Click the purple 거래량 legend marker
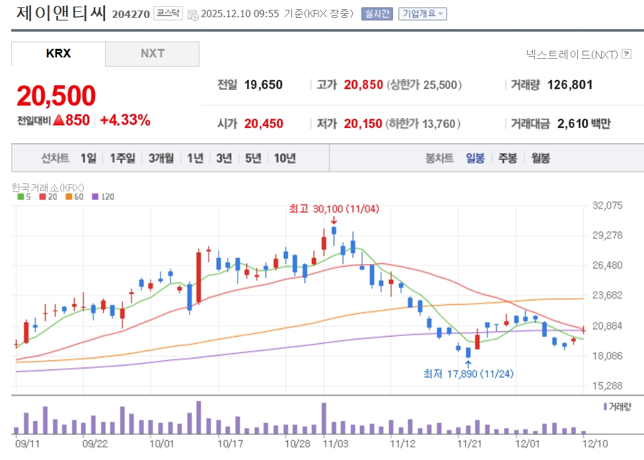644x460 pixels. (606, 407)
